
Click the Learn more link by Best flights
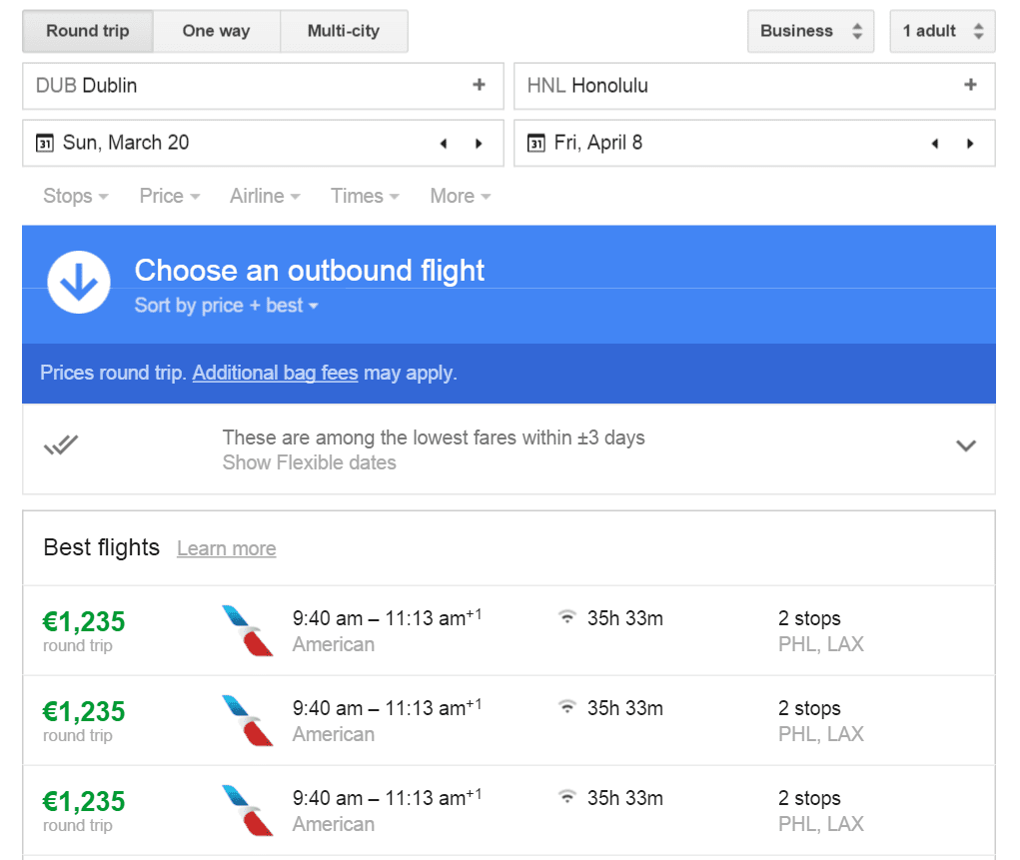(227, 548)
